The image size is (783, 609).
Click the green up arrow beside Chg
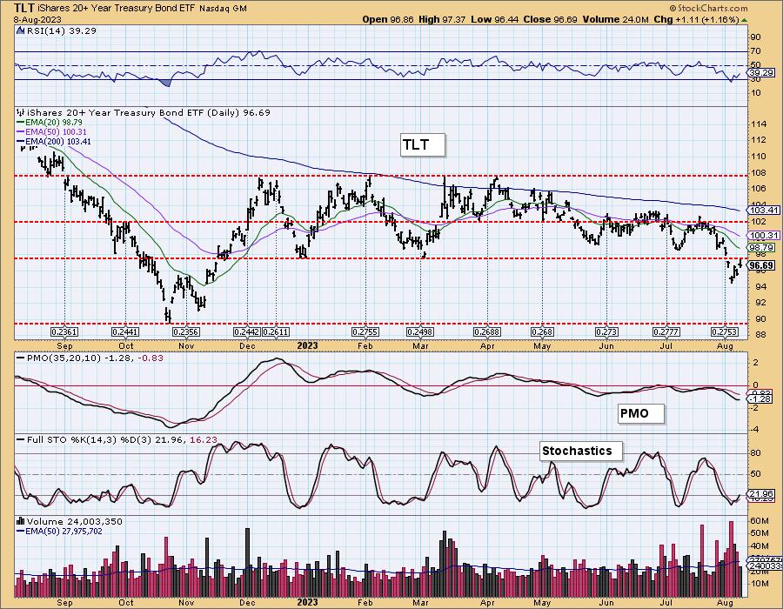(x=744, y=20)
